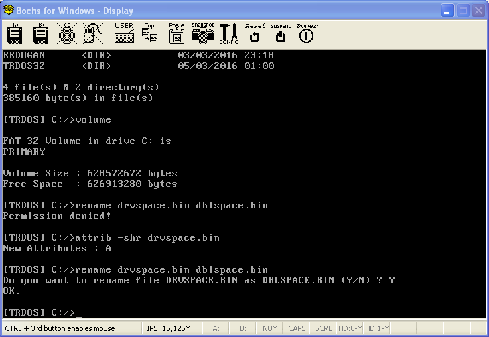Click the 'OK.' result line
This screenshot has width=489, height=337.
click(11, 291)
